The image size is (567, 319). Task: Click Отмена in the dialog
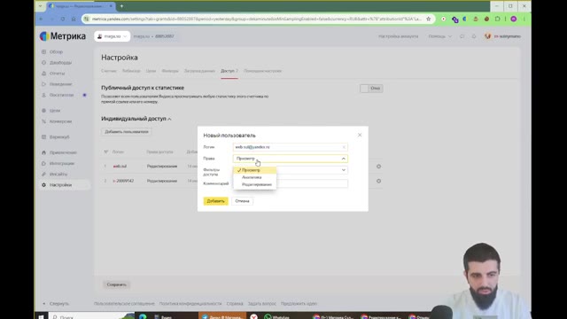pos(242,201)
